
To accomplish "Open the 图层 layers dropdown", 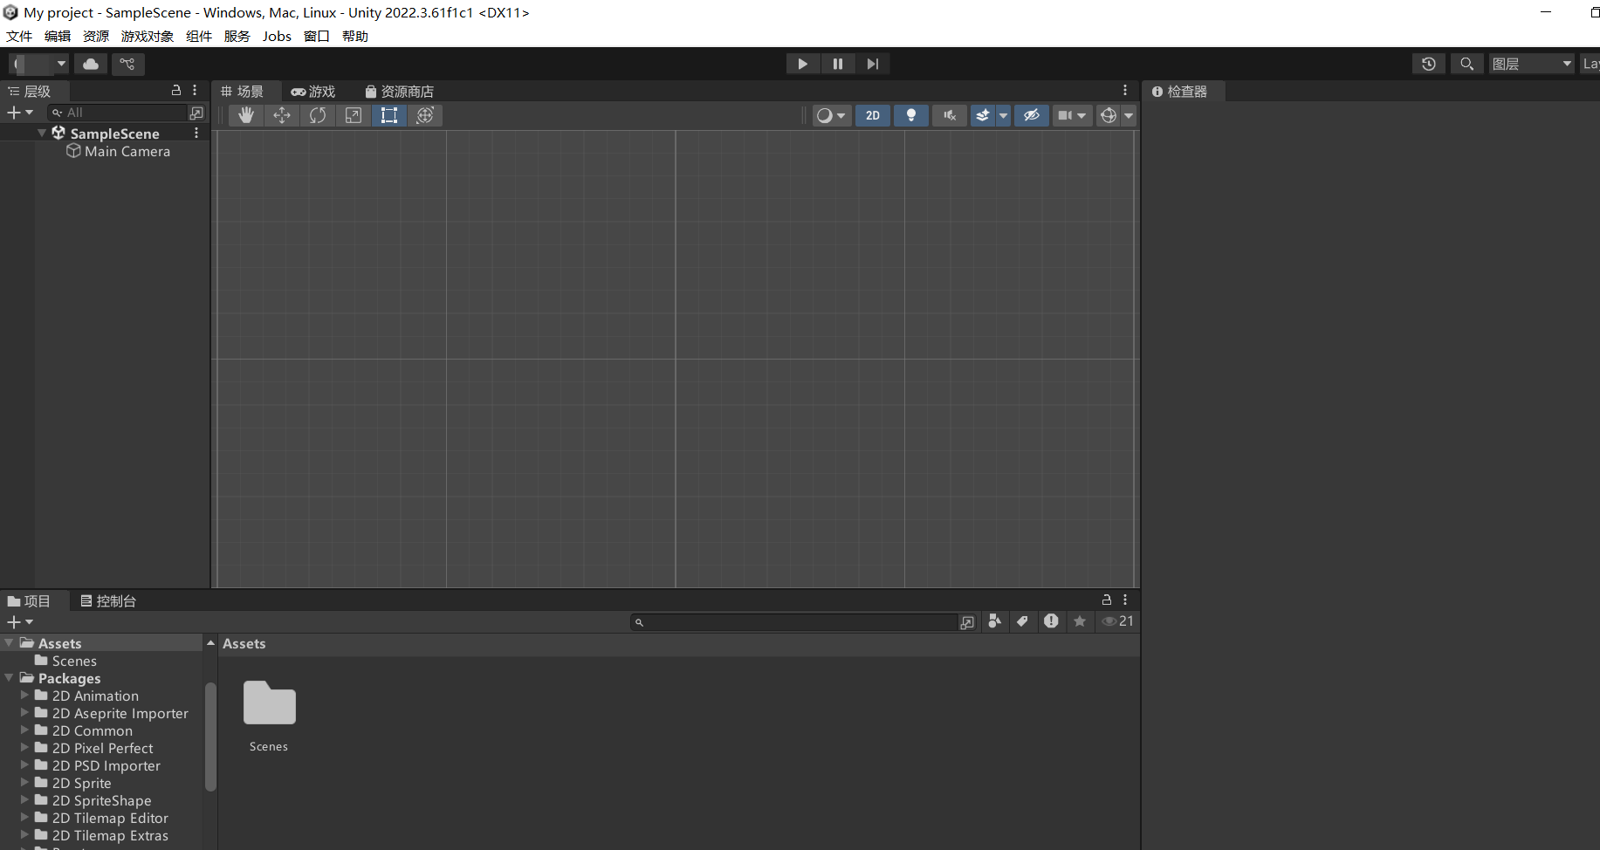I will (x=1532, y=64).
